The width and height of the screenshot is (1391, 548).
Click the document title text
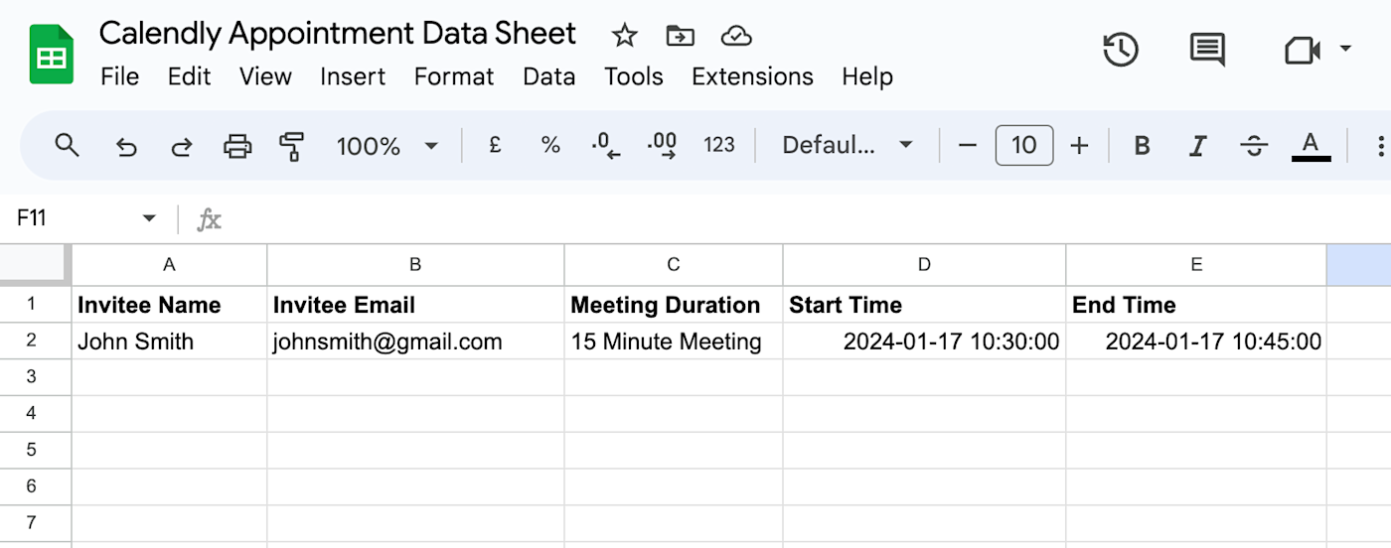pyautogui.click(x=338, y=34)
